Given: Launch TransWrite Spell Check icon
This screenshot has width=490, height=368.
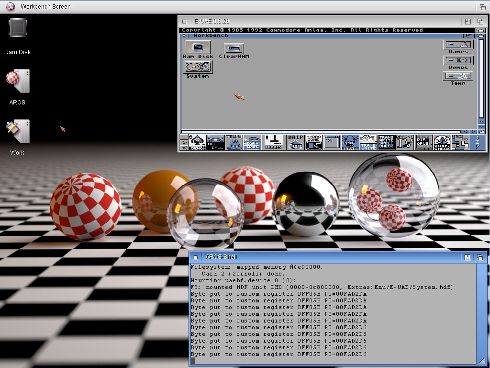Looking at the screenshot, I should [386, 142].
